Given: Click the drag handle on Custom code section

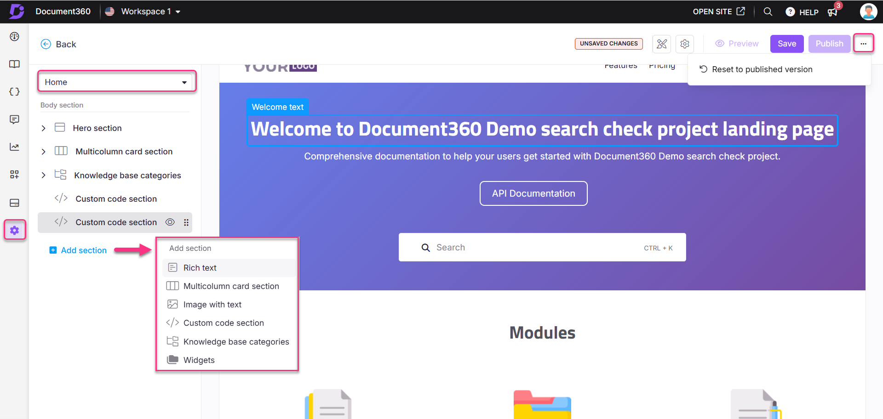Looking at the screenshot, I should 186,222.
